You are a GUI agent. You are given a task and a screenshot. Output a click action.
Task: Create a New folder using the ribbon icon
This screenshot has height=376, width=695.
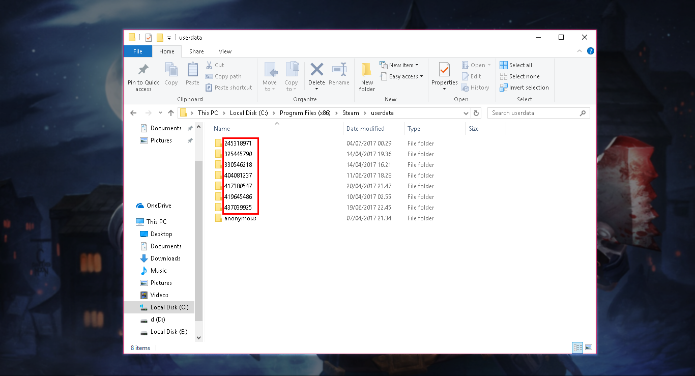(366, 76)
